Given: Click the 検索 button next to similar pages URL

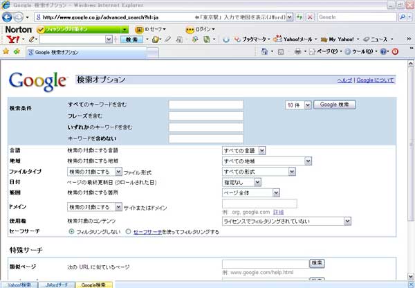Looking at the screenshot, I should coord(317,263).
